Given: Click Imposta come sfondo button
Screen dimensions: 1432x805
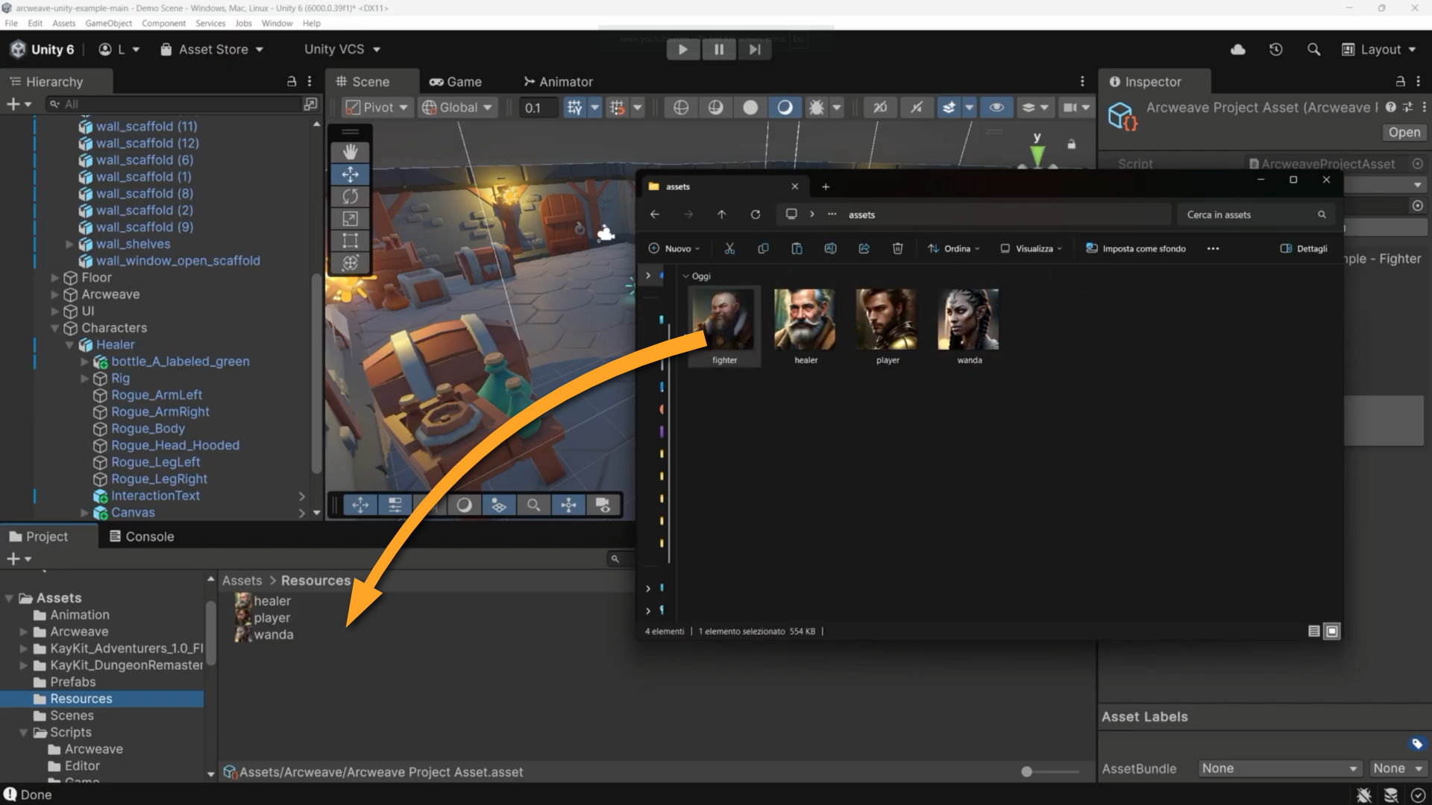Looking at the screenshot, I should click(1136, 248).
